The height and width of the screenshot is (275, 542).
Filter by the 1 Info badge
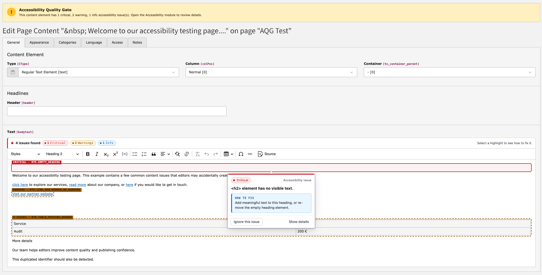107,143
